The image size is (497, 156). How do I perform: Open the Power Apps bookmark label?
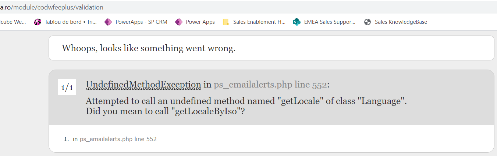(200, 22)
